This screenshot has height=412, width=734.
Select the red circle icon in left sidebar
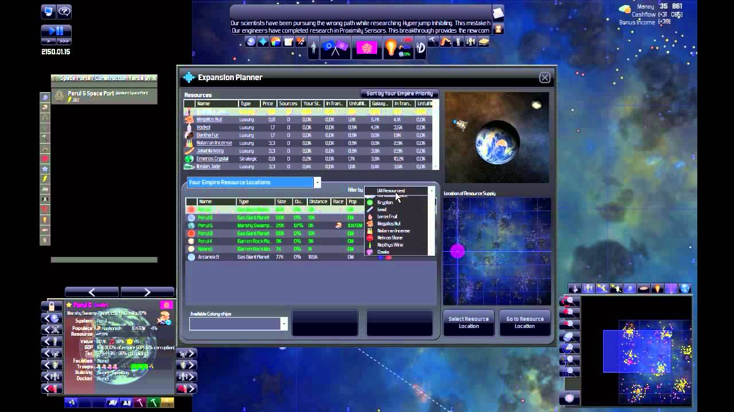pos(45,159)
